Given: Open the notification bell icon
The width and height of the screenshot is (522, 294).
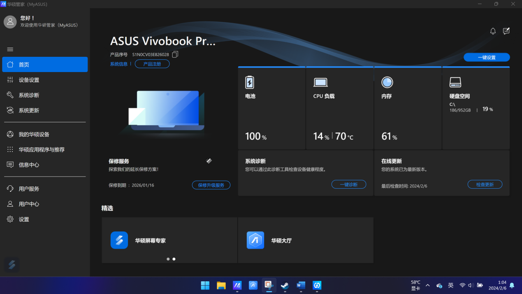Looking at the screenshot, I should (x=492, y=31).
